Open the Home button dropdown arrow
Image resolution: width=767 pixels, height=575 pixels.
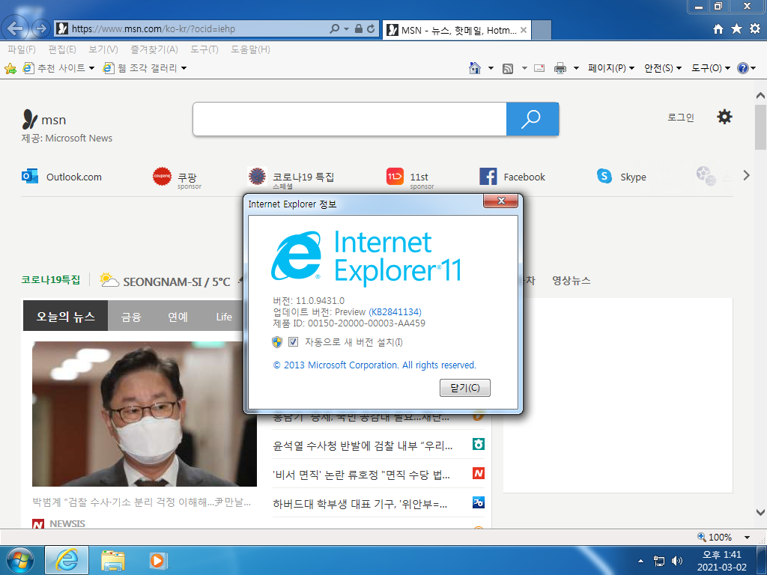click(491, 68)
